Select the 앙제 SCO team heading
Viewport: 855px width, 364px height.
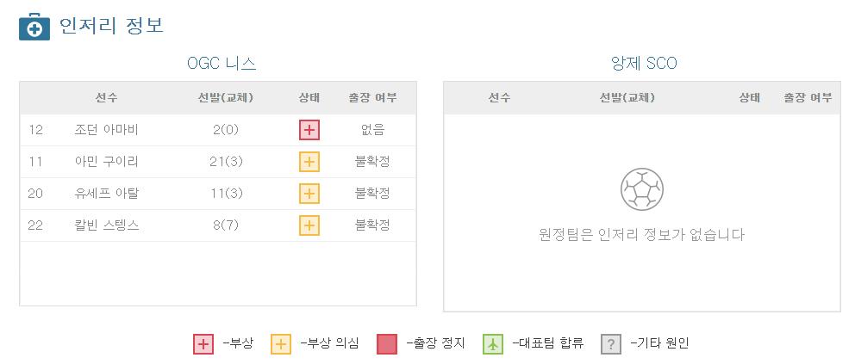(x=644, y=64)
